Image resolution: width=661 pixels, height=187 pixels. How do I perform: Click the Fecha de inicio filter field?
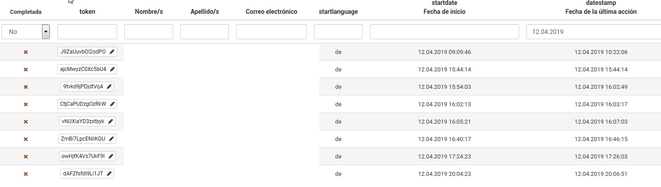[x=444, y=32]
